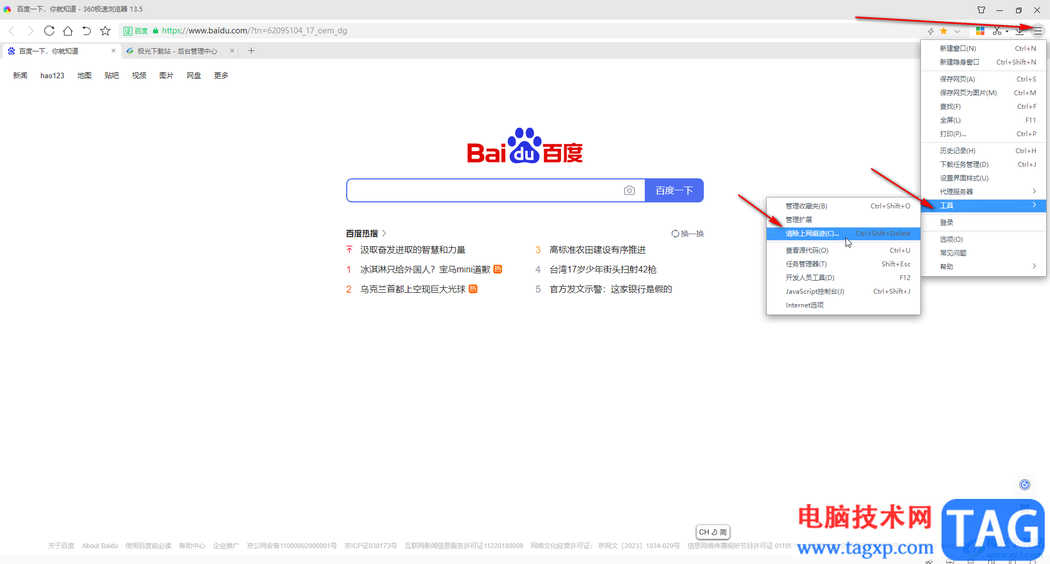Select 任务管理器(T) in tools submenu

pos(843,264)
